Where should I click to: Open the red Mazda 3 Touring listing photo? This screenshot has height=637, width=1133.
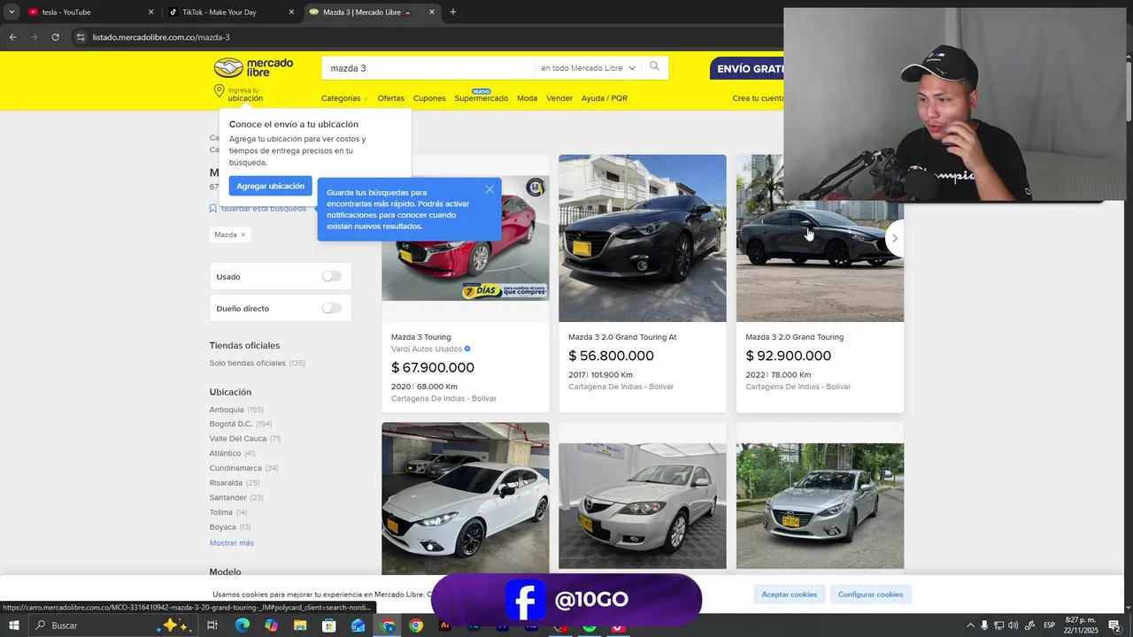tap(466, 238)
